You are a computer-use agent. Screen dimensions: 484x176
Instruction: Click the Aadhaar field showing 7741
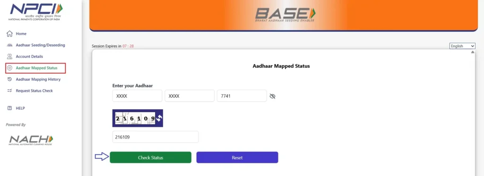(x=242, y=96)
